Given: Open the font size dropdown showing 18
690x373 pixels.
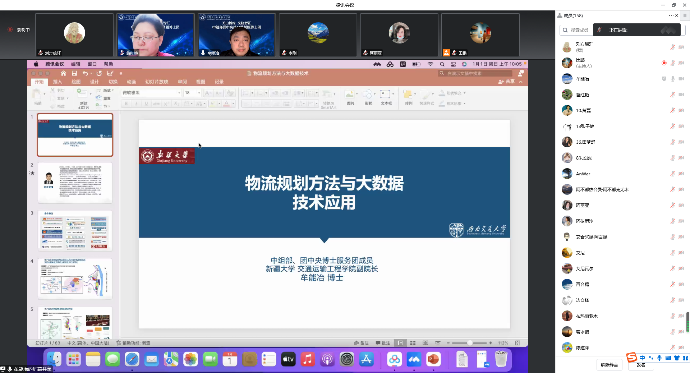Looking at the screenshot, I should [x=199, y=93].
